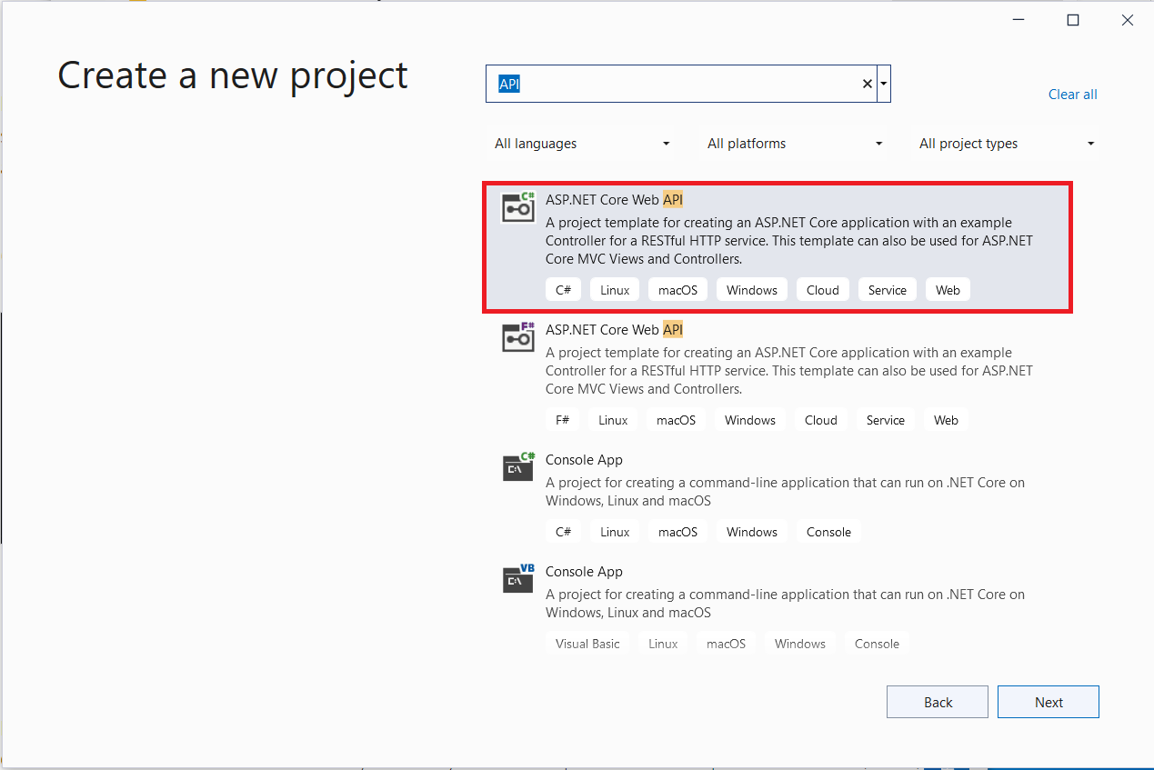Viewport: 1154px width, 770px height.
Task: Open the All platforms dropdown
Action: [794, 143]
